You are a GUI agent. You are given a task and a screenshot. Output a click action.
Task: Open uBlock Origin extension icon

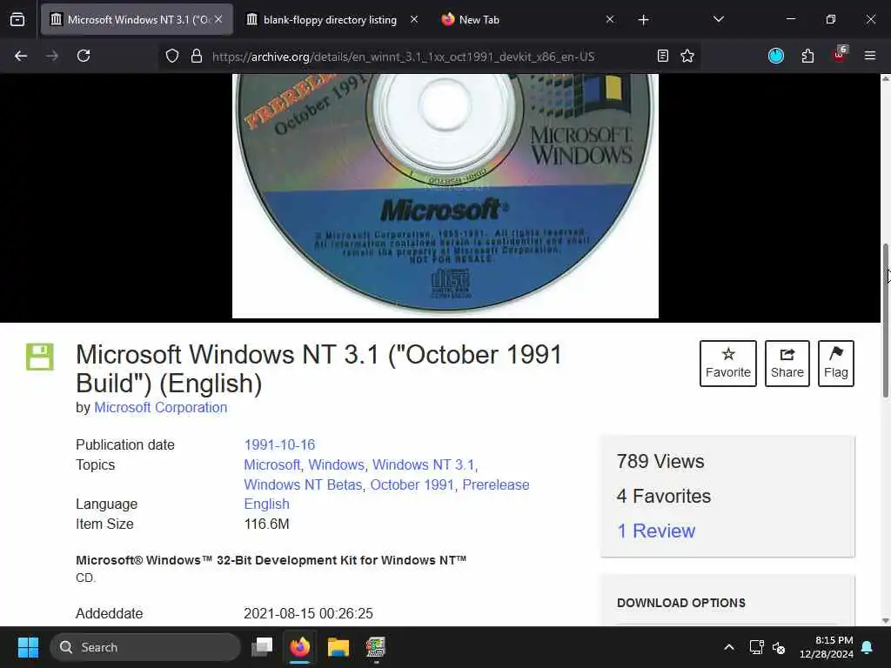[840, 55]
